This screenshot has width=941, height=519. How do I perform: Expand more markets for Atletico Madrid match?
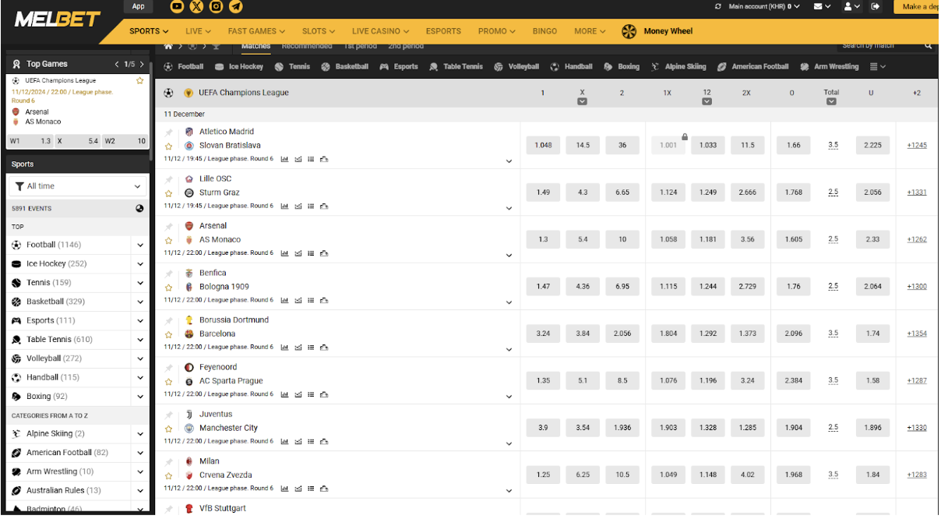point(509,161)
